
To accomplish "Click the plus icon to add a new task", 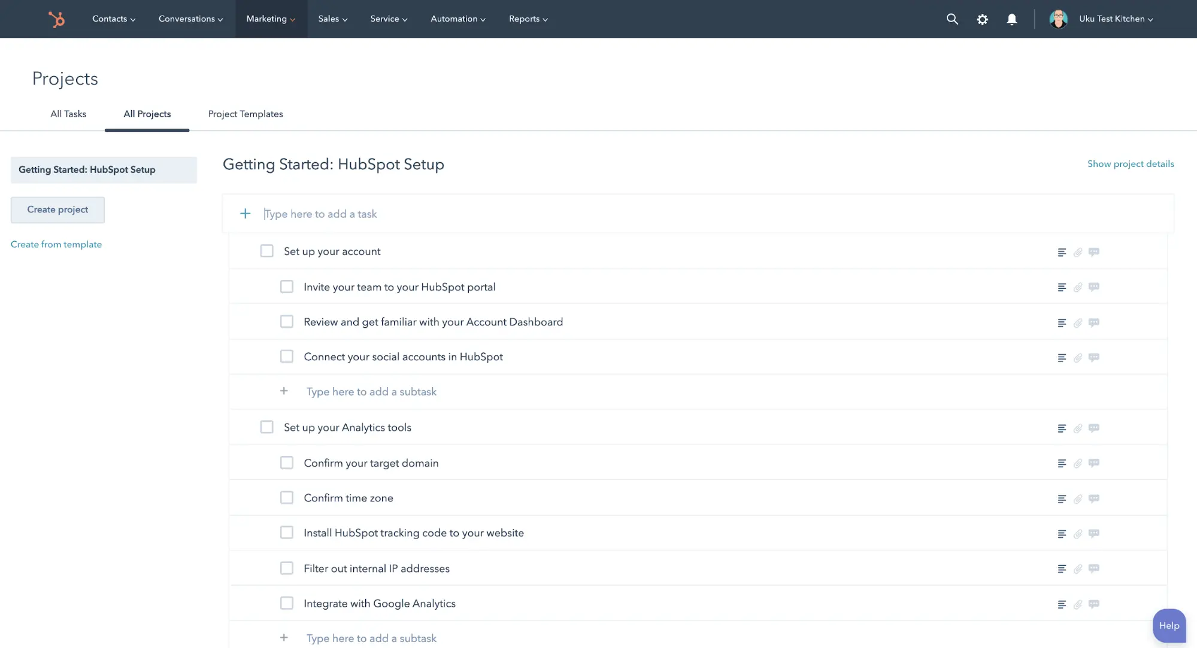I will click(x=246, y=214).
